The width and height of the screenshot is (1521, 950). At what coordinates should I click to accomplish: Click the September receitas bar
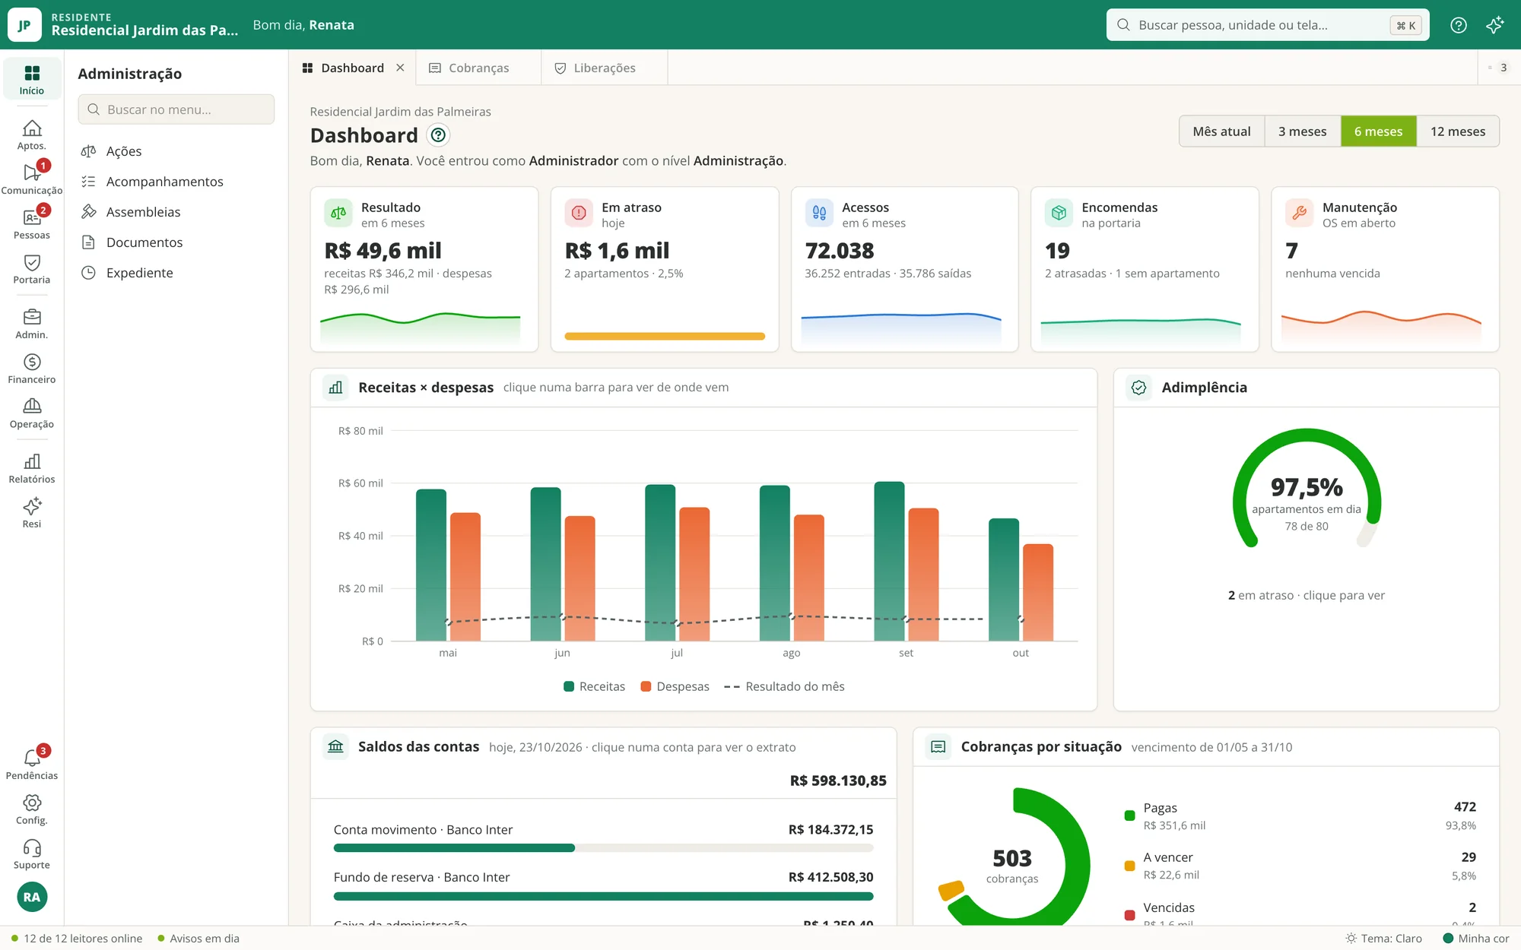pos(889,562)
